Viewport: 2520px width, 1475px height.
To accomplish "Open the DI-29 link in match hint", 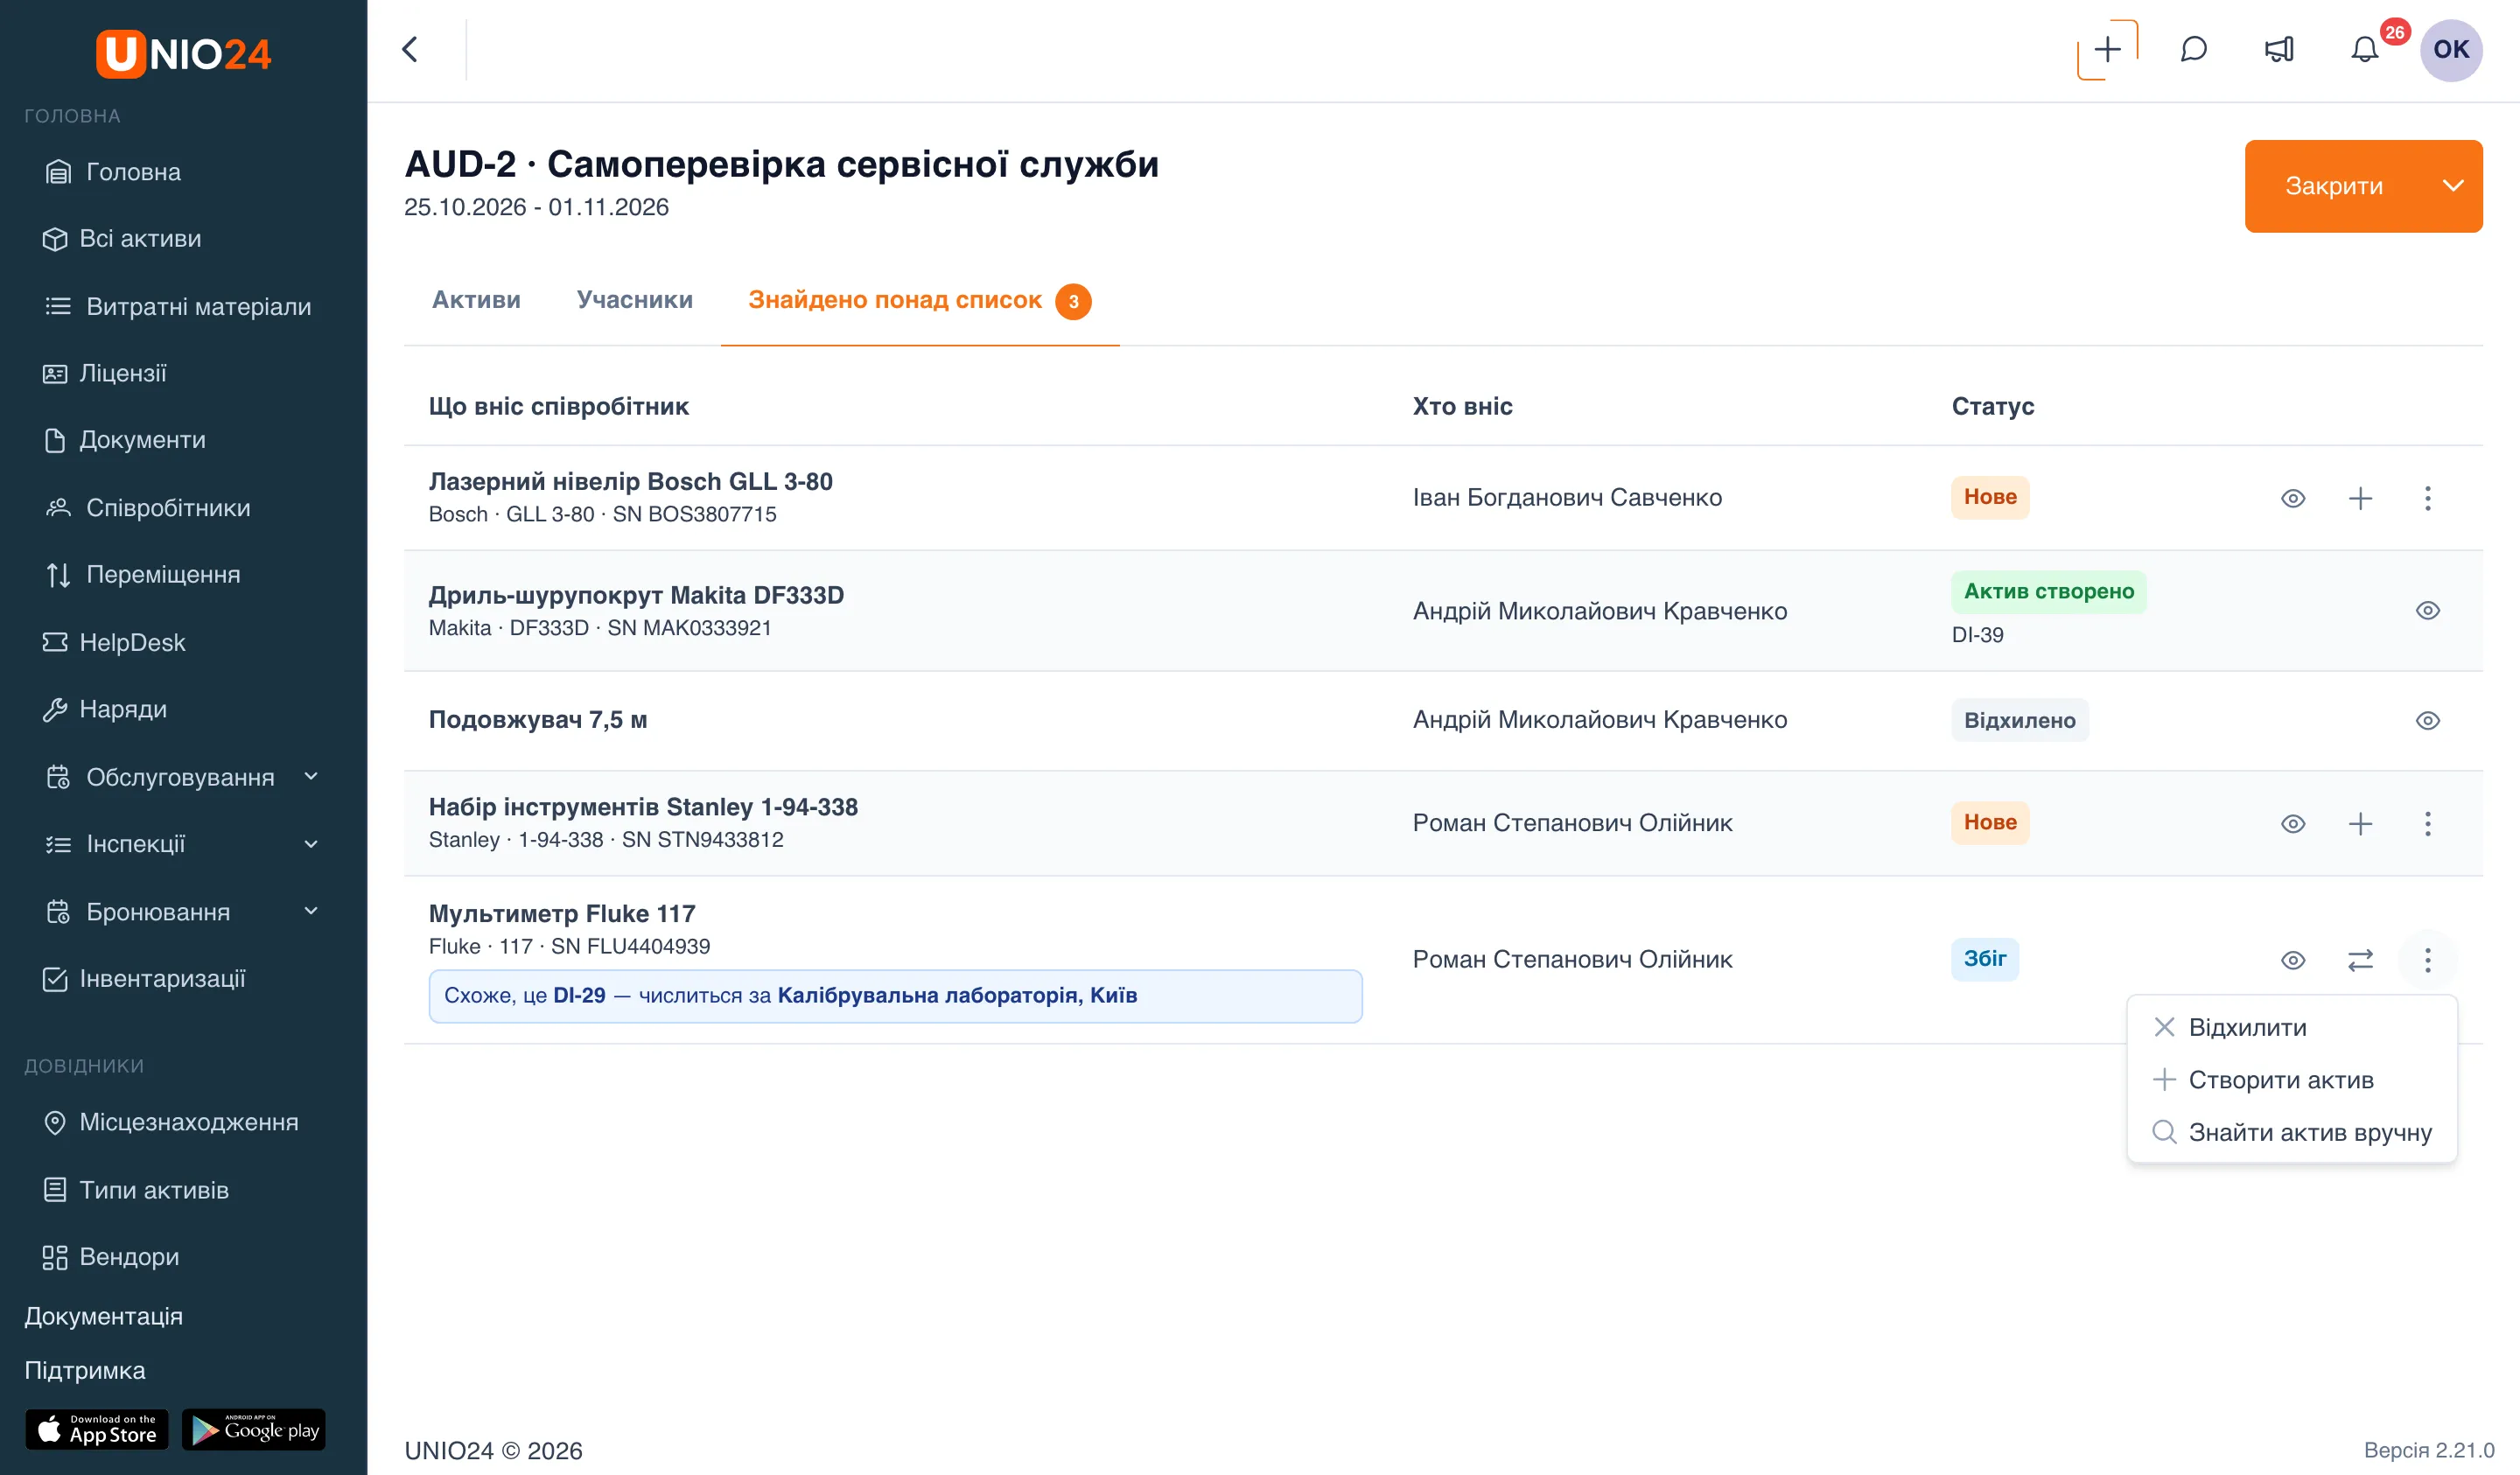I will click(x=579, y=995).
